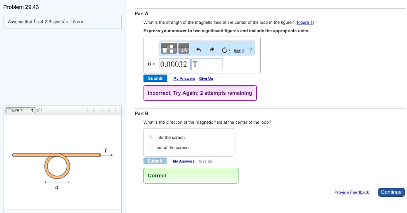Viewport: 407px width, 213px height.
Task: Open help question mark in toolbar
Action: pyautogui.click(x=251, y=50)
